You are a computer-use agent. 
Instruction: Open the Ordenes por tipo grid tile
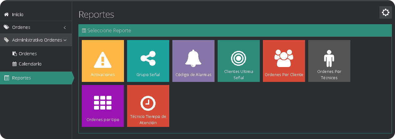coord(103,106)
